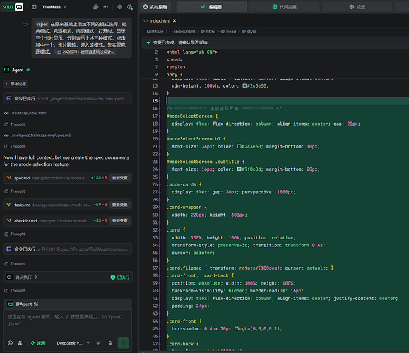Open the TrailMaze project dropdown
This screenshot has width=409, height=353.
(54, 7)
